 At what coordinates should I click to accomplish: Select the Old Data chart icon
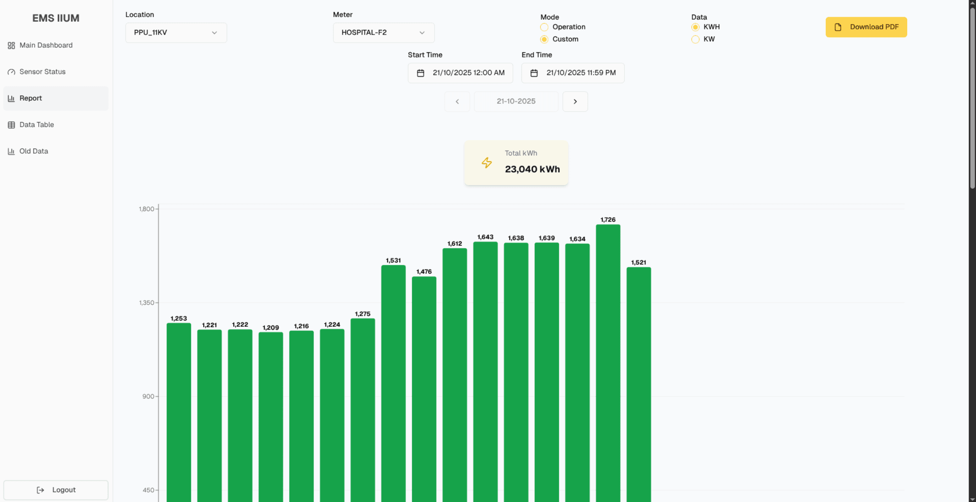[x=11, y=151]
